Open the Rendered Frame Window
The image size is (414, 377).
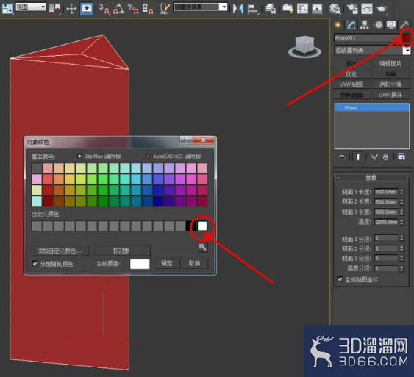tap(367, 8)
